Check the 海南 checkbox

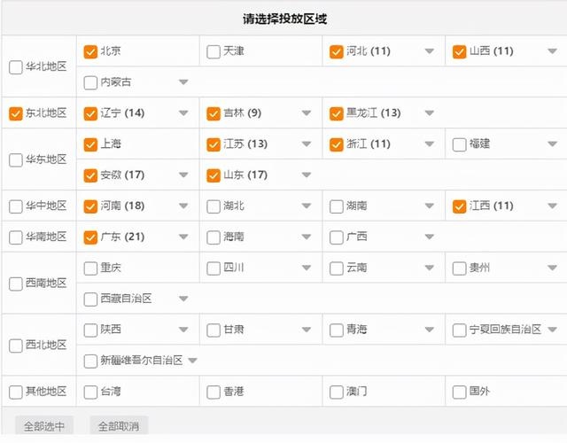coord(214,237)
